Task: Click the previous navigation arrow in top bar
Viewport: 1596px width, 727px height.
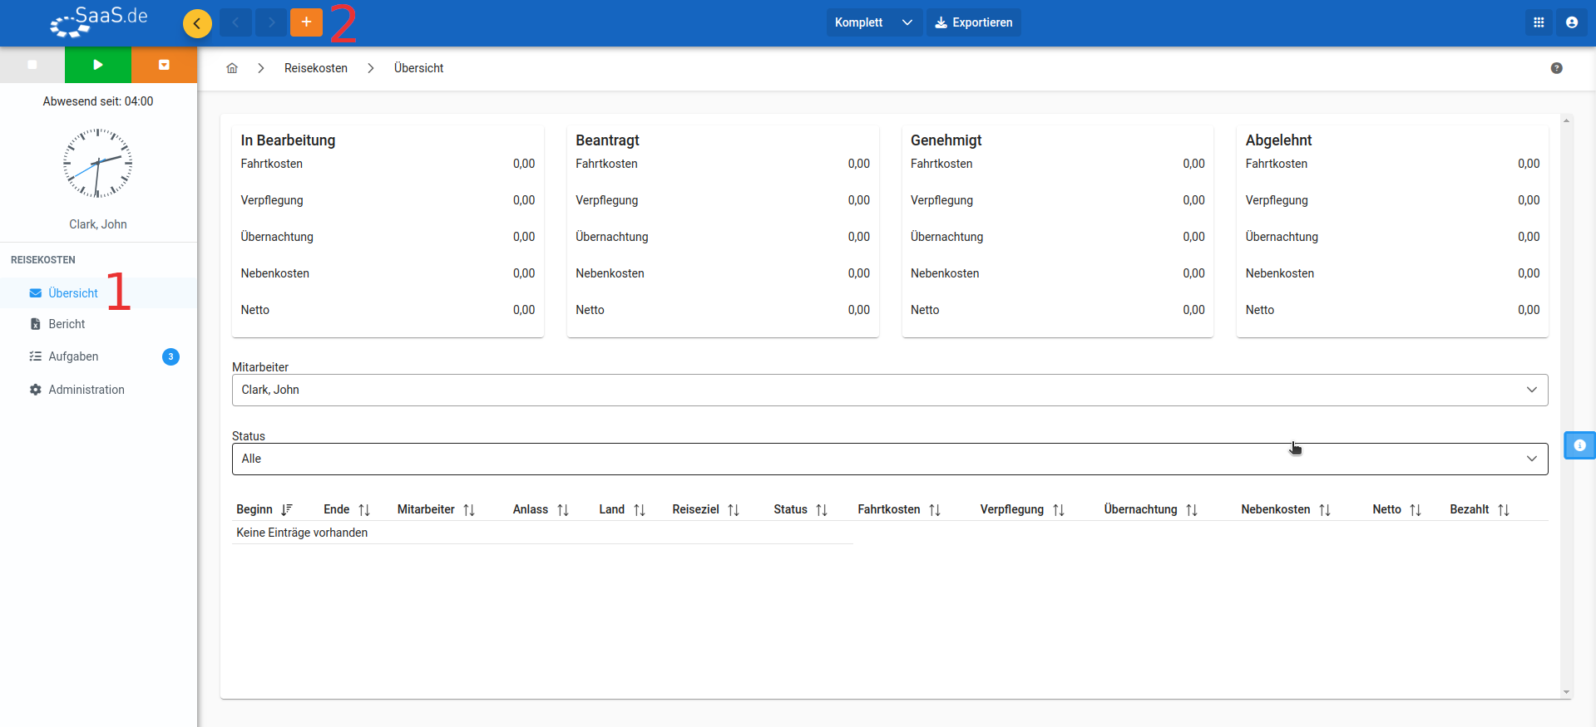Action: [235, 22]
